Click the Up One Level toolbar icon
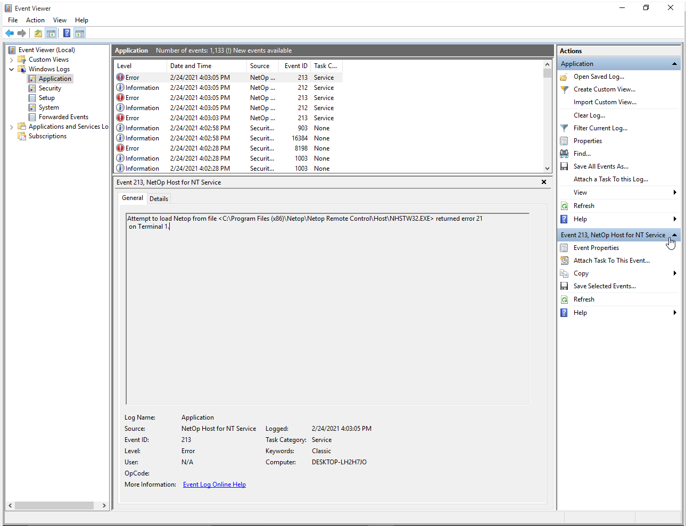686x526 pixels. pos(38,34)
